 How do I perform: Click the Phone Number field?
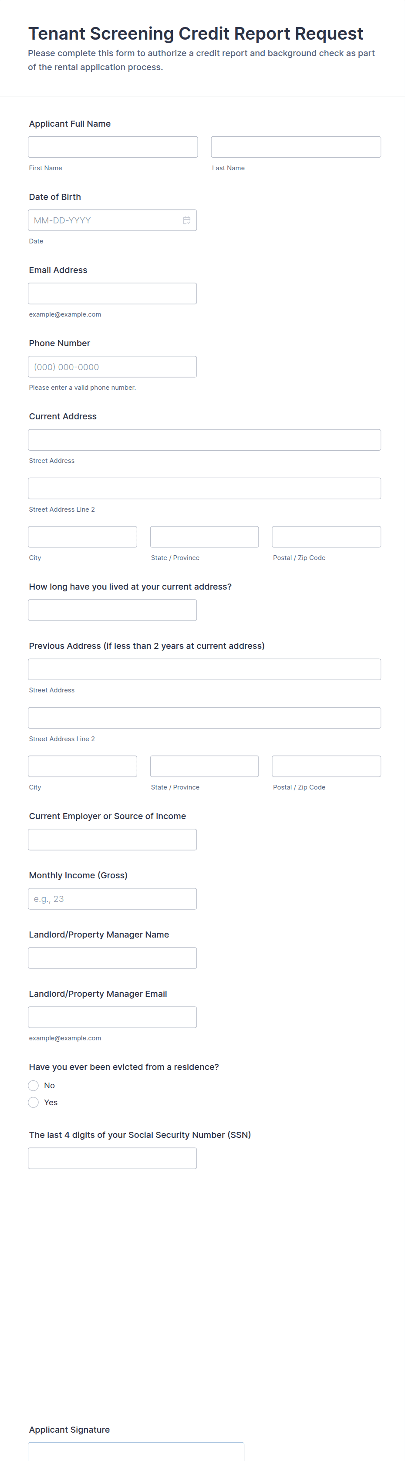(112, 366)
